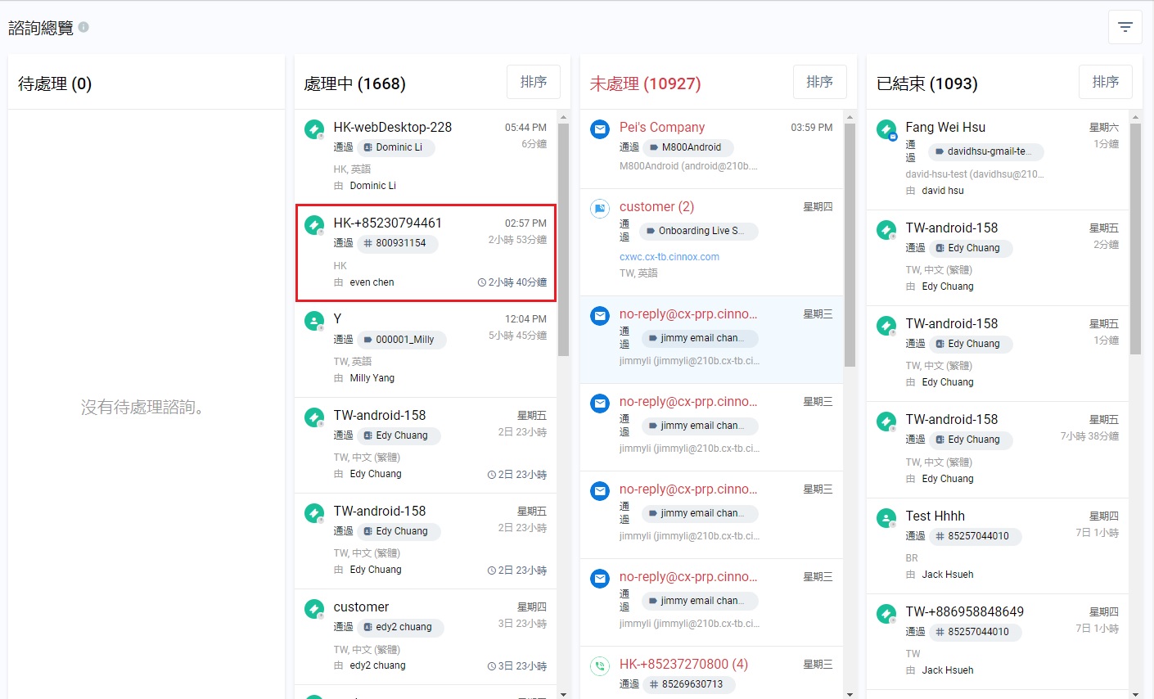Click the 7小時 38分鐘 duration text
Viewport: 1154px width, 699px height.
(1089, 436)
